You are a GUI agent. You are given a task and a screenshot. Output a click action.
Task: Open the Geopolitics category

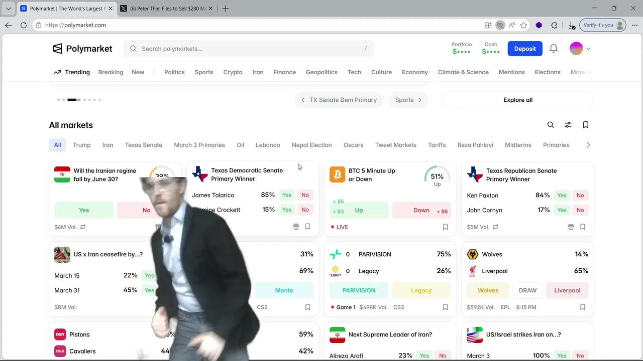(321, 72)
